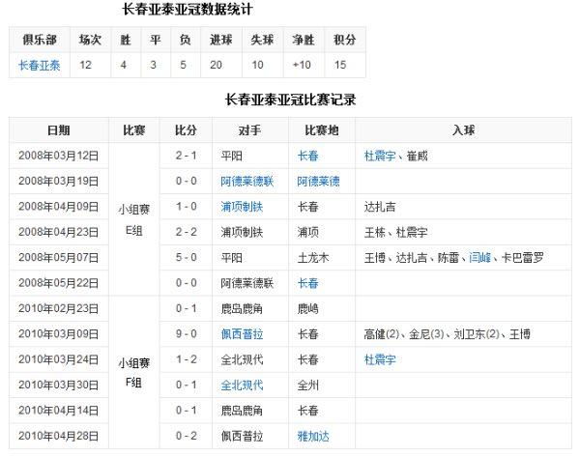Click the 比赛地 column header

pyautogui.click(x=322, y=130)
